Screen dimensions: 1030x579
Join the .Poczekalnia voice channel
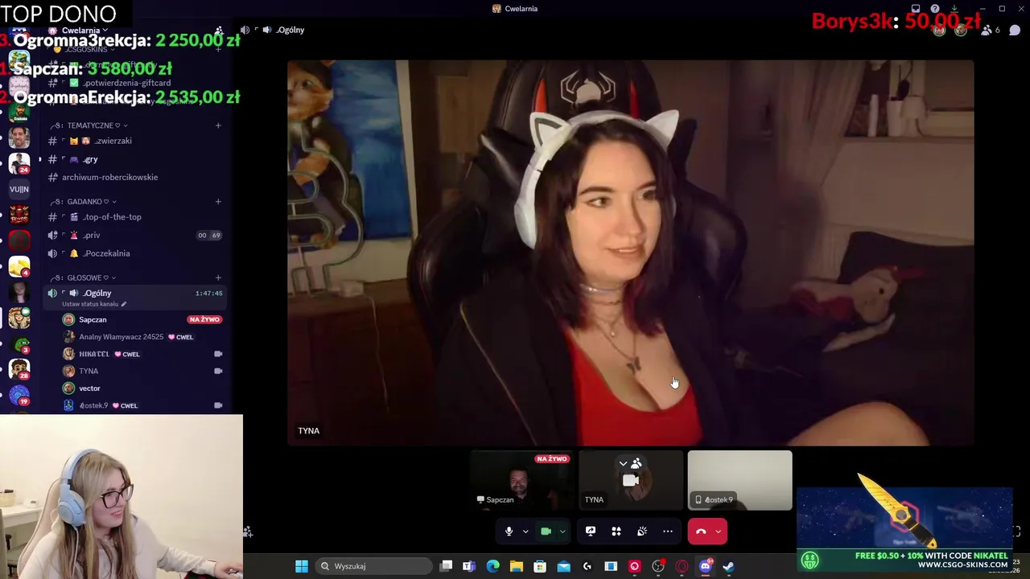(135, 253)
